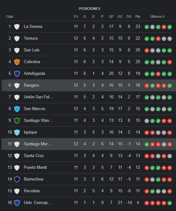
Task: Open the Temuco team link
Action: click(x=31, y=38)
